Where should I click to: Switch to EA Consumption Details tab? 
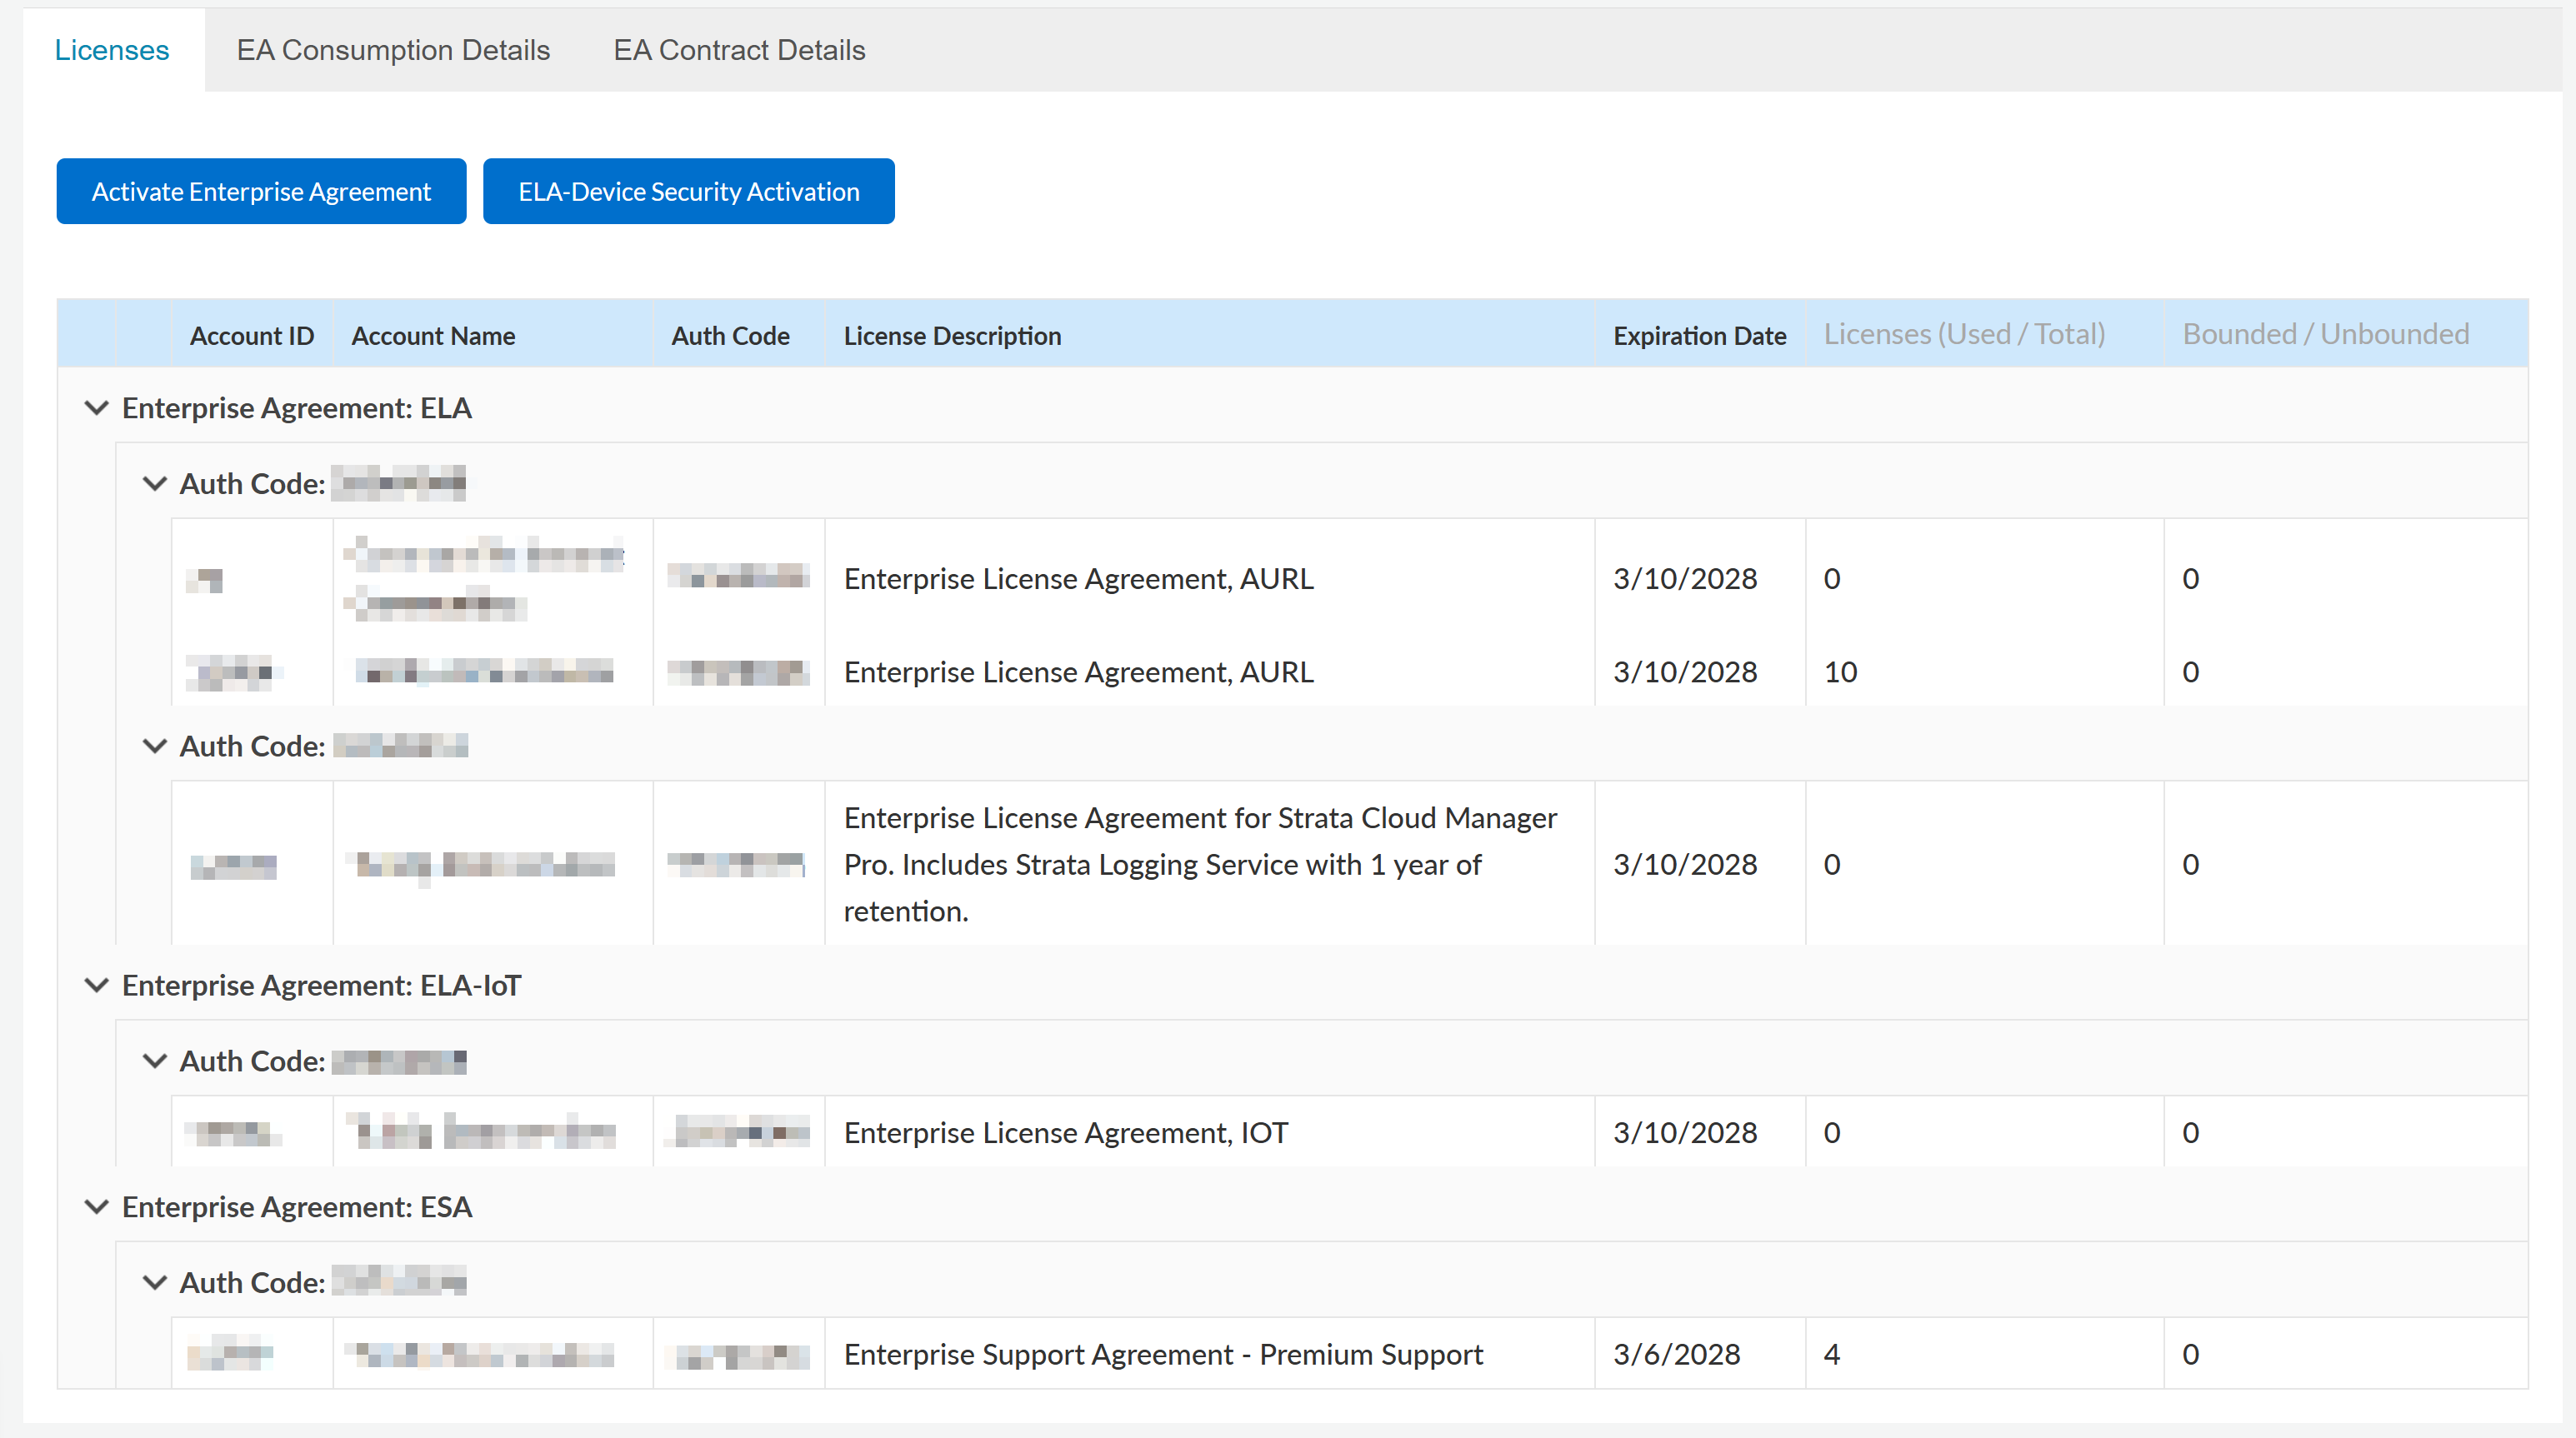(393, 50)
